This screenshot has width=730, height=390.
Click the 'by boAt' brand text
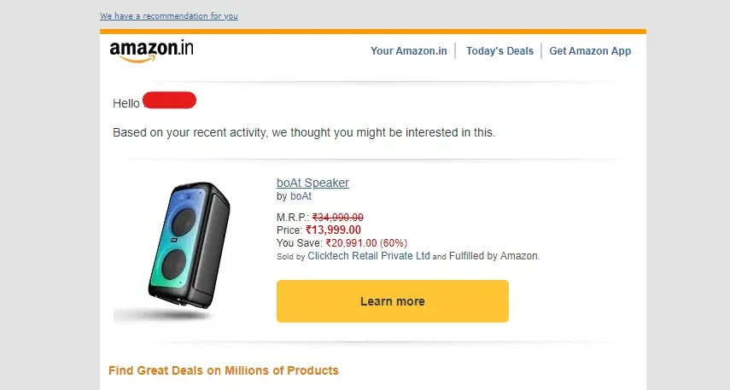(x=295, y=196)
